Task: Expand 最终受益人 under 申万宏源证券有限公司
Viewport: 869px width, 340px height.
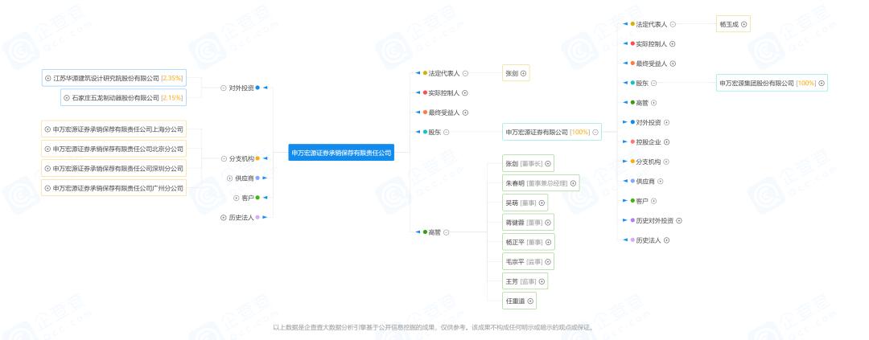Action: (x=672, y=63)
